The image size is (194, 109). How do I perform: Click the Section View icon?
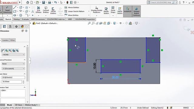point(101,23)
